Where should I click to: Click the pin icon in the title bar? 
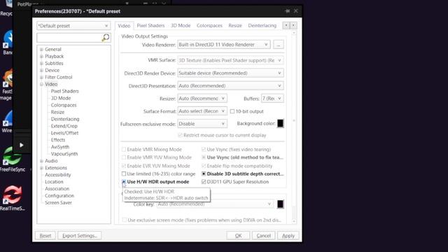pos(287,11)
